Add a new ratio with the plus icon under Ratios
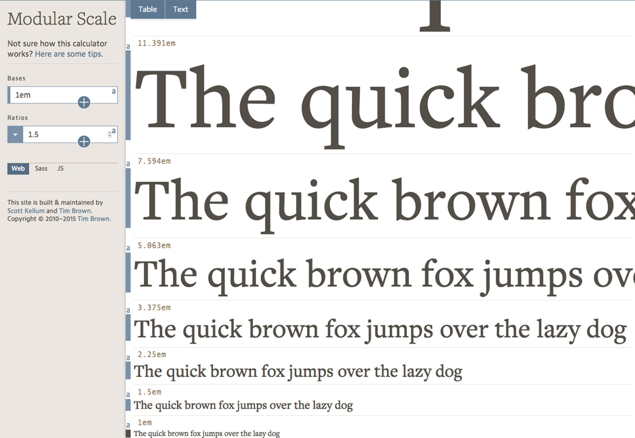Viewport: 635px width, 438px height. [x=84, y=141]
